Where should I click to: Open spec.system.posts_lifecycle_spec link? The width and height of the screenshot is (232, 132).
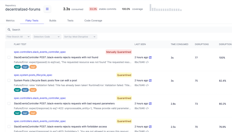[x=33, y=75]
